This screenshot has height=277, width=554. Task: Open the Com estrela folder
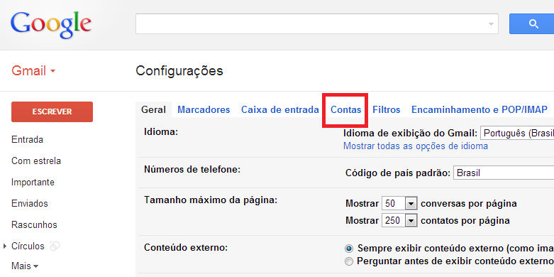(36, 161)
